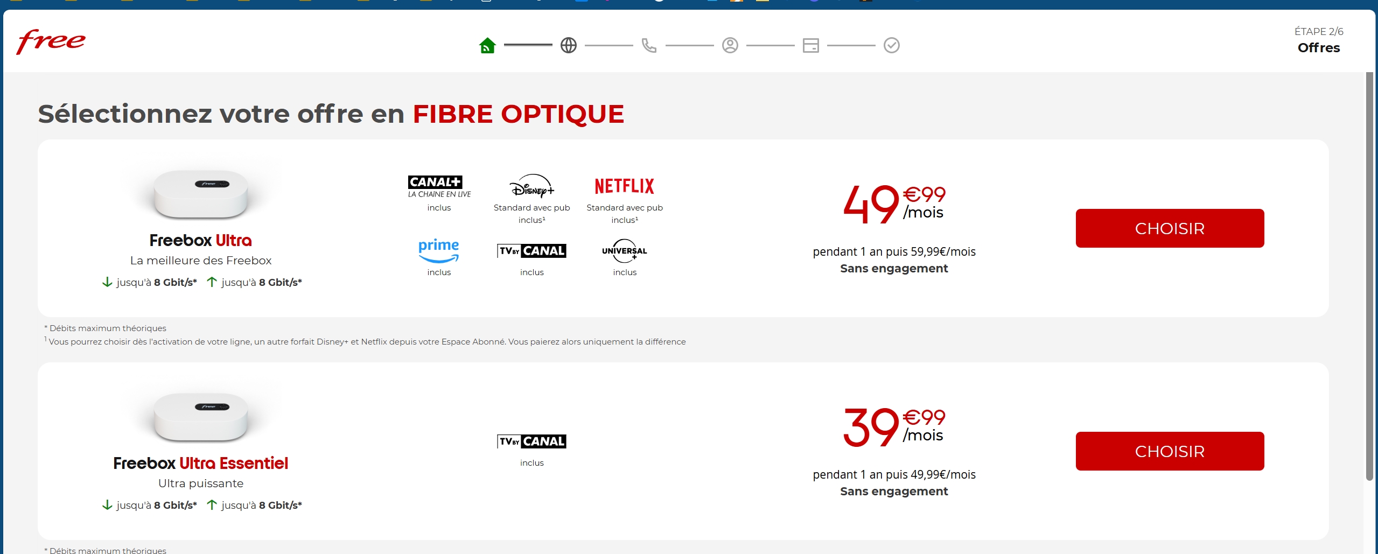
Task: Click the green home step icon
Action: 487,45
